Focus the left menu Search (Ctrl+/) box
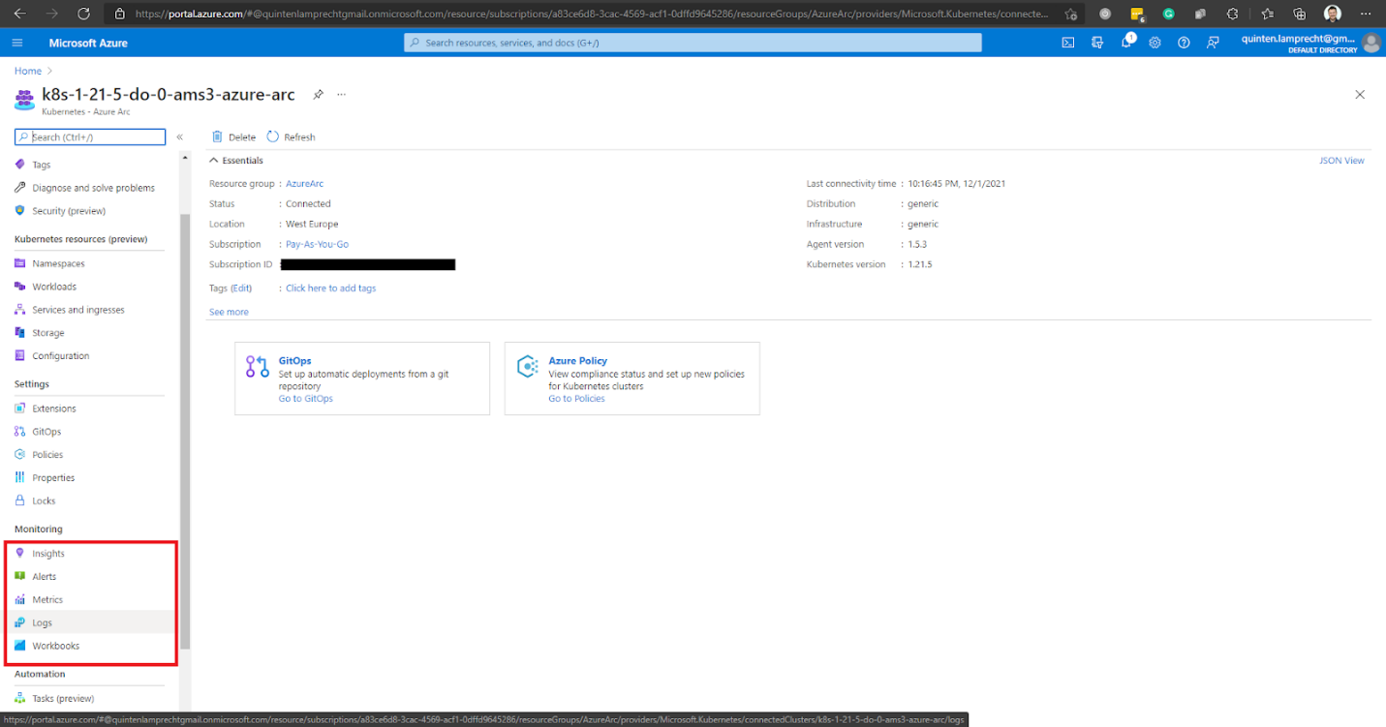This screenshot has height=727, width=1386. point(90,137)
